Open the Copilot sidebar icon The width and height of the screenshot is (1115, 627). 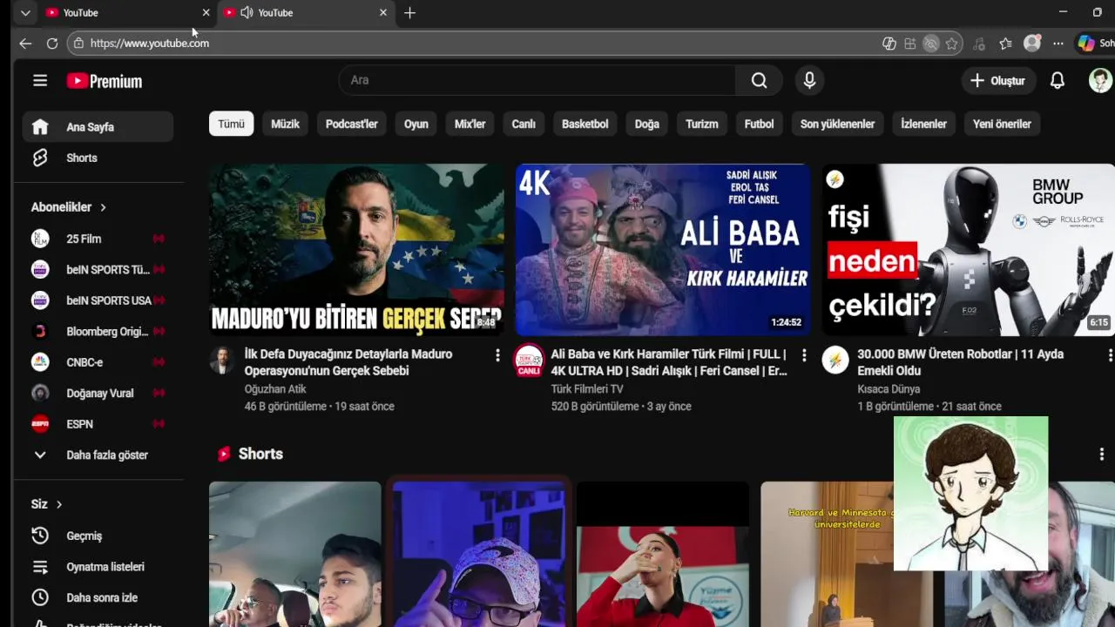(1085, 44)
